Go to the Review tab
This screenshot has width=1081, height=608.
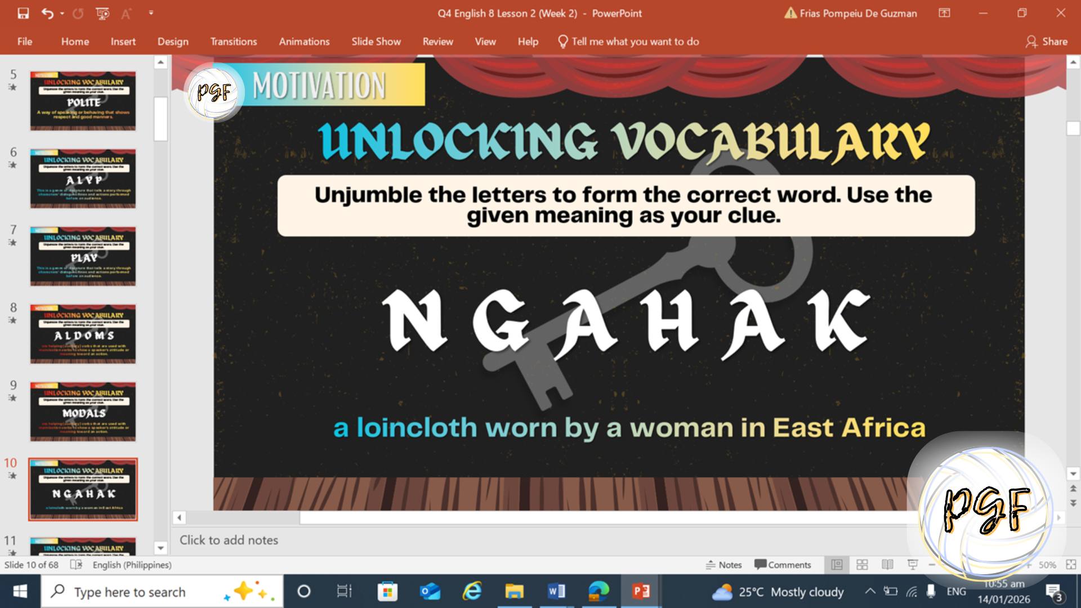click(x=437, y=42)
